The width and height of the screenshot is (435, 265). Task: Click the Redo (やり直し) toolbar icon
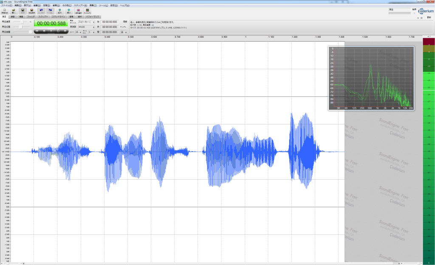coord(50,11)
